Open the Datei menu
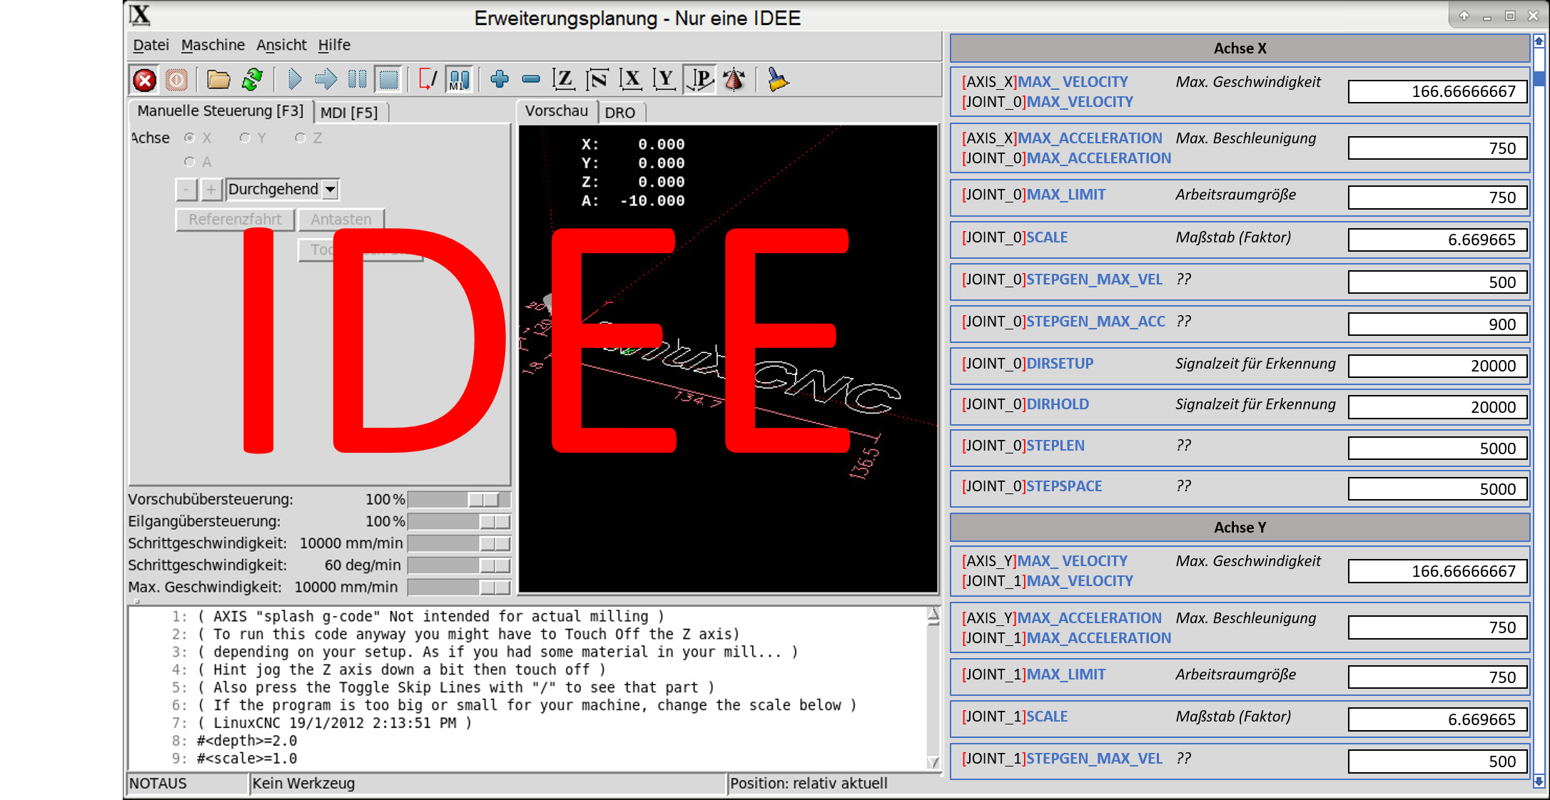Screen dimensions: 1550x800 [151, 45]
